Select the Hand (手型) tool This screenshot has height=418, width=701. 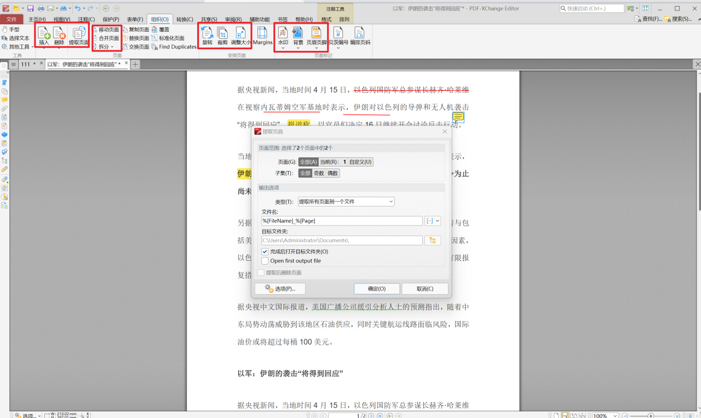point(11,30)
